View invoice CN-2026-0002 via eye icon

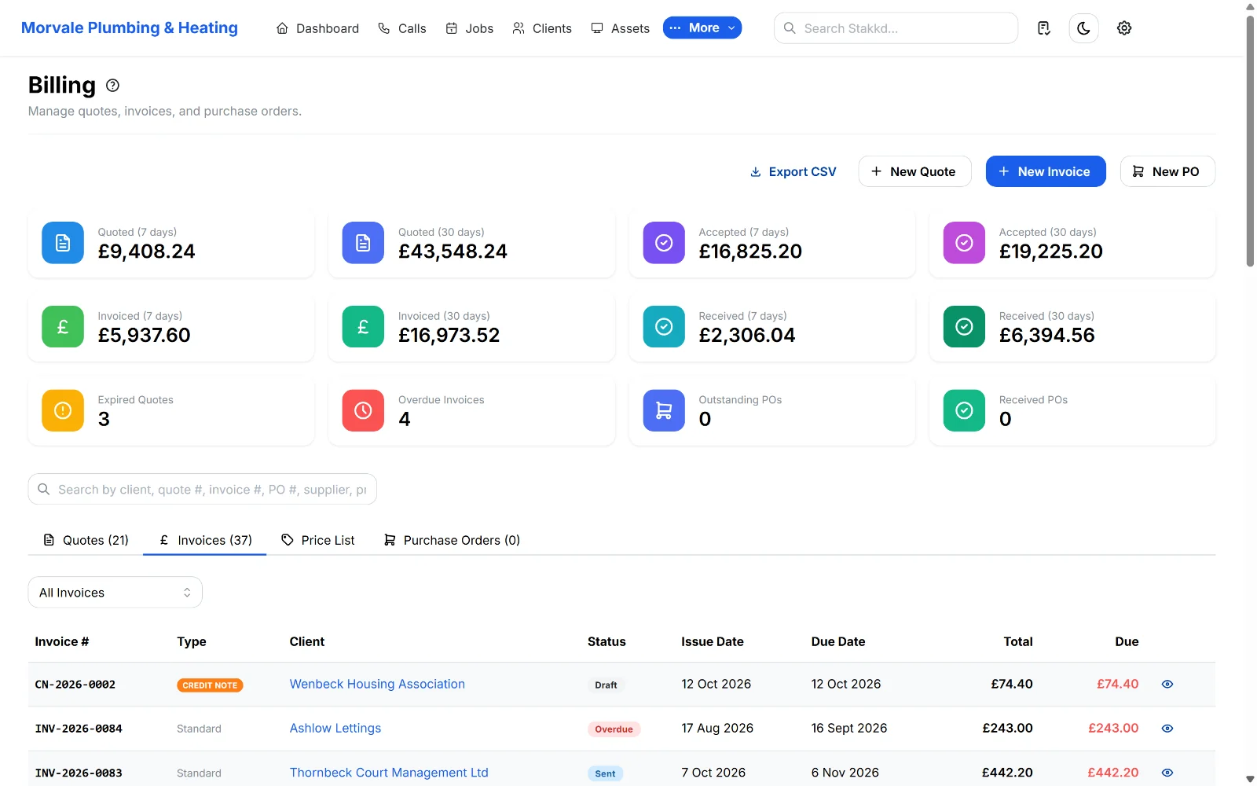[1167, 684]
